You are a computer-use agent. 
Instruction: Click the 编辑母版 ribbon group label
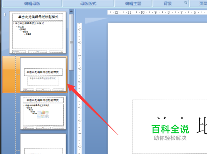[32, 3]
